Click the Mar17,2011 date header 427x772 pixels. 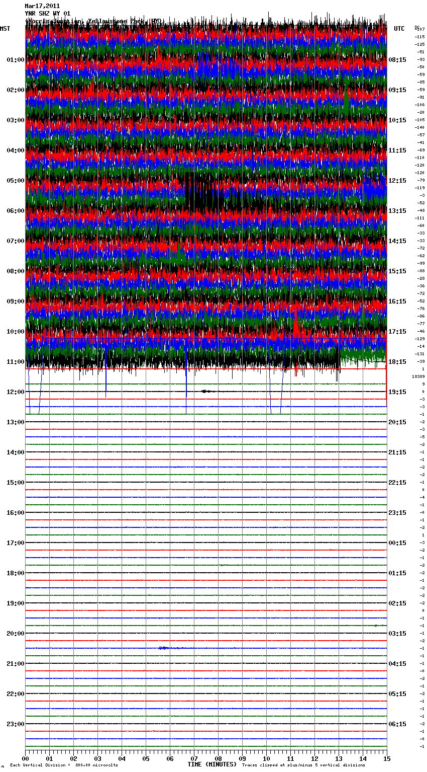click(x=42, y=6)
